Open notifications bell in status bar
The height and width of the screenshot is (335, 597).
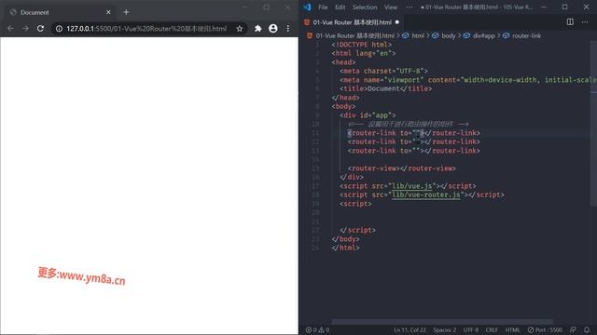pyautogui.click(x=587, y=330)
